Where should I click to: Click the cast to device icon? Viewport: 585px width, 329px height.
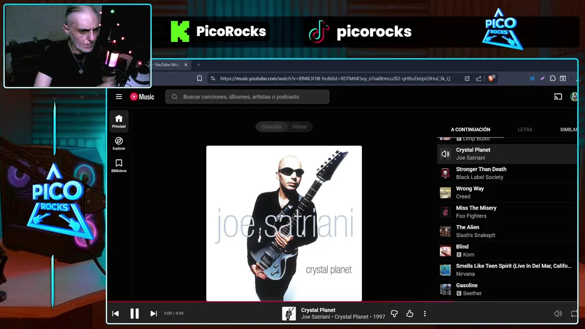pyautogui.click(x=558, y=96)
